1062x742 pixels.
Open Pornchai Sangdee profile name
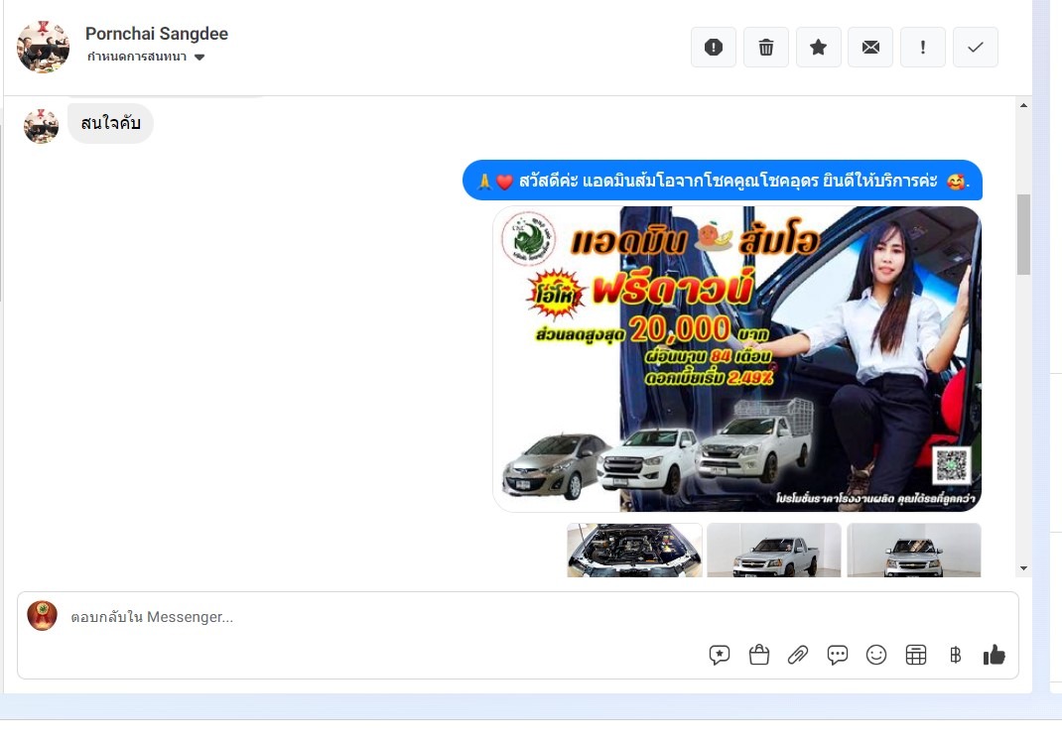click(157, 33)
